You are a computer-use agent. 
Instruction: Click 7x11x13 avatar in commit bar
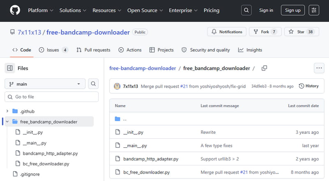coord(117,86)
